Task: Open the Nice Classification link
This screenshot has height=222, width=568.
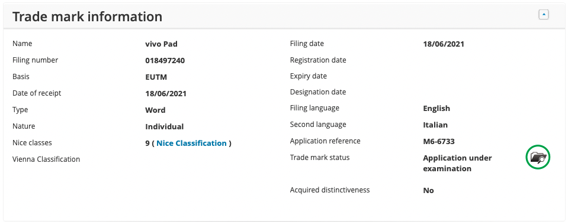Action: pyautogui.click(x=191, y=143)
